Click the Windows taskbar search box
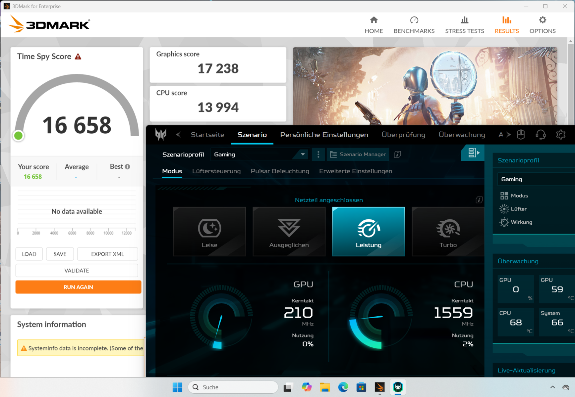575x397 pixels. [x=233, y=387]
